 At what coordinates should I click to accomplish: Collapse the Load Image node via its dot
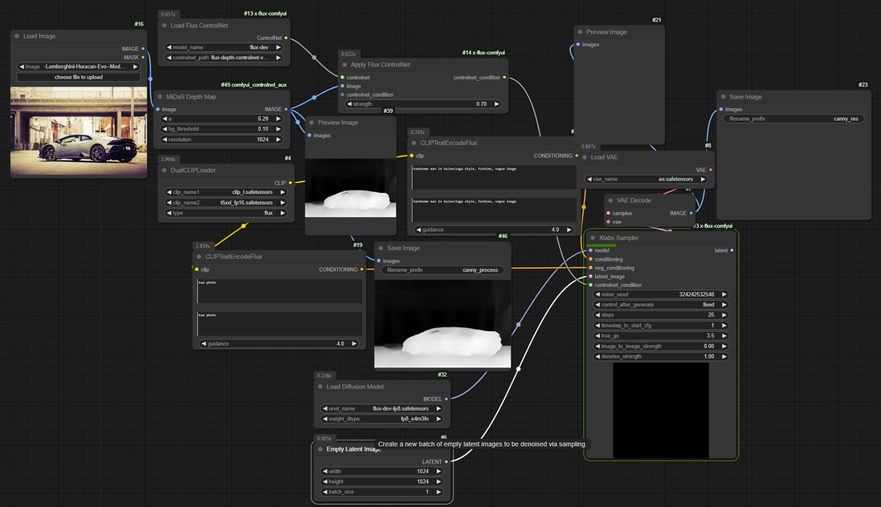(17, 36)
